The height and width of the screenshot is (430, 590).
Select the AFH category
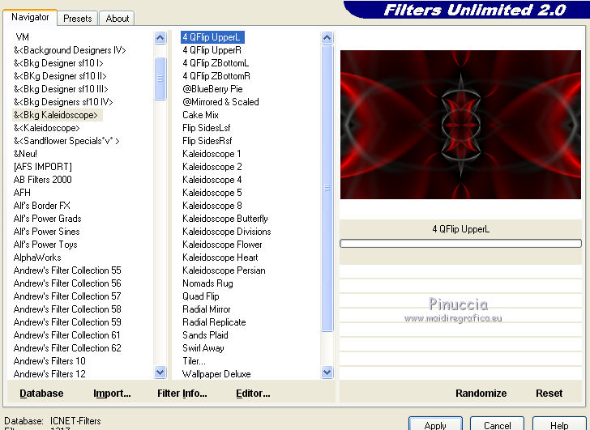pos(22,193)
